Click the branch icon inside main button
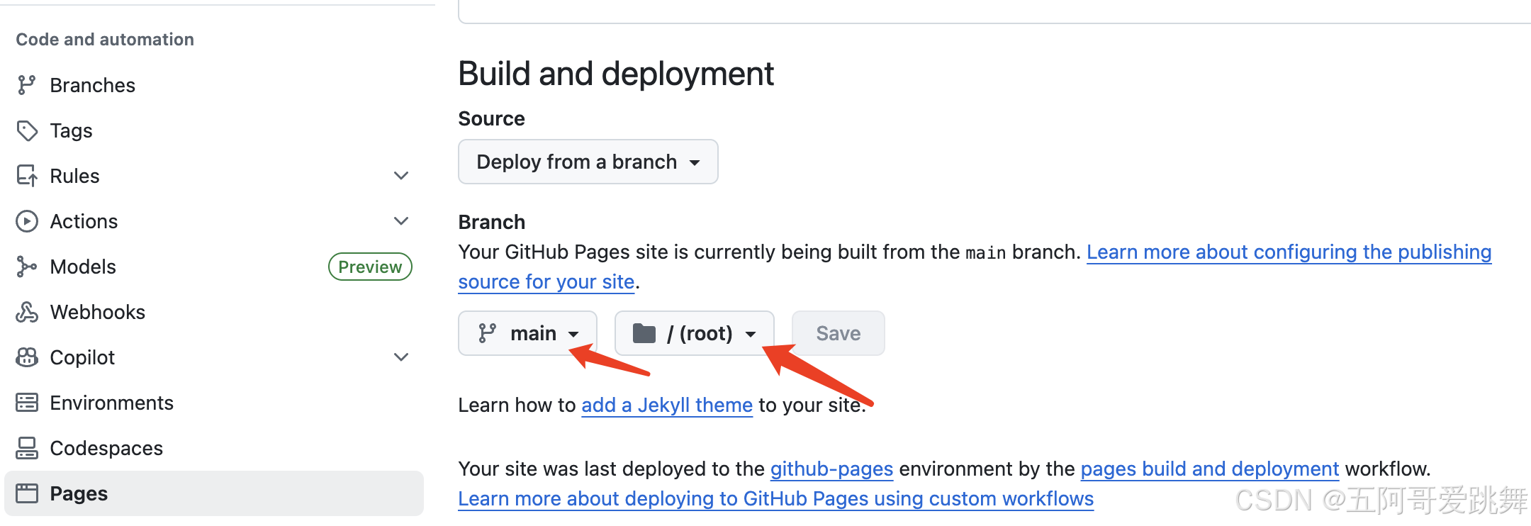 [x=487, y=333]
